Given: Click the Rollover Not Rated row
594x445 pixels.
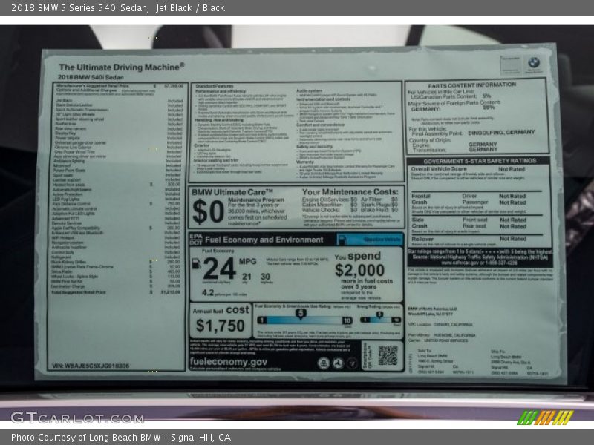Looking at the screenshot, I should click(x=469, y=239).
